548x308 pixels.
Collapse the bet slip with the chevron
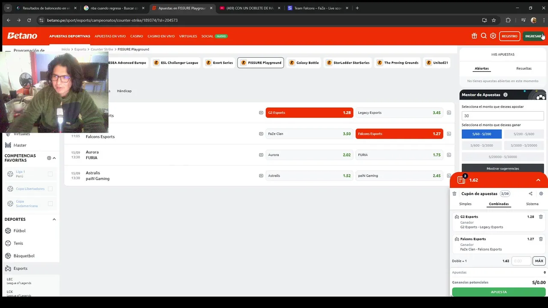point(538,180)
